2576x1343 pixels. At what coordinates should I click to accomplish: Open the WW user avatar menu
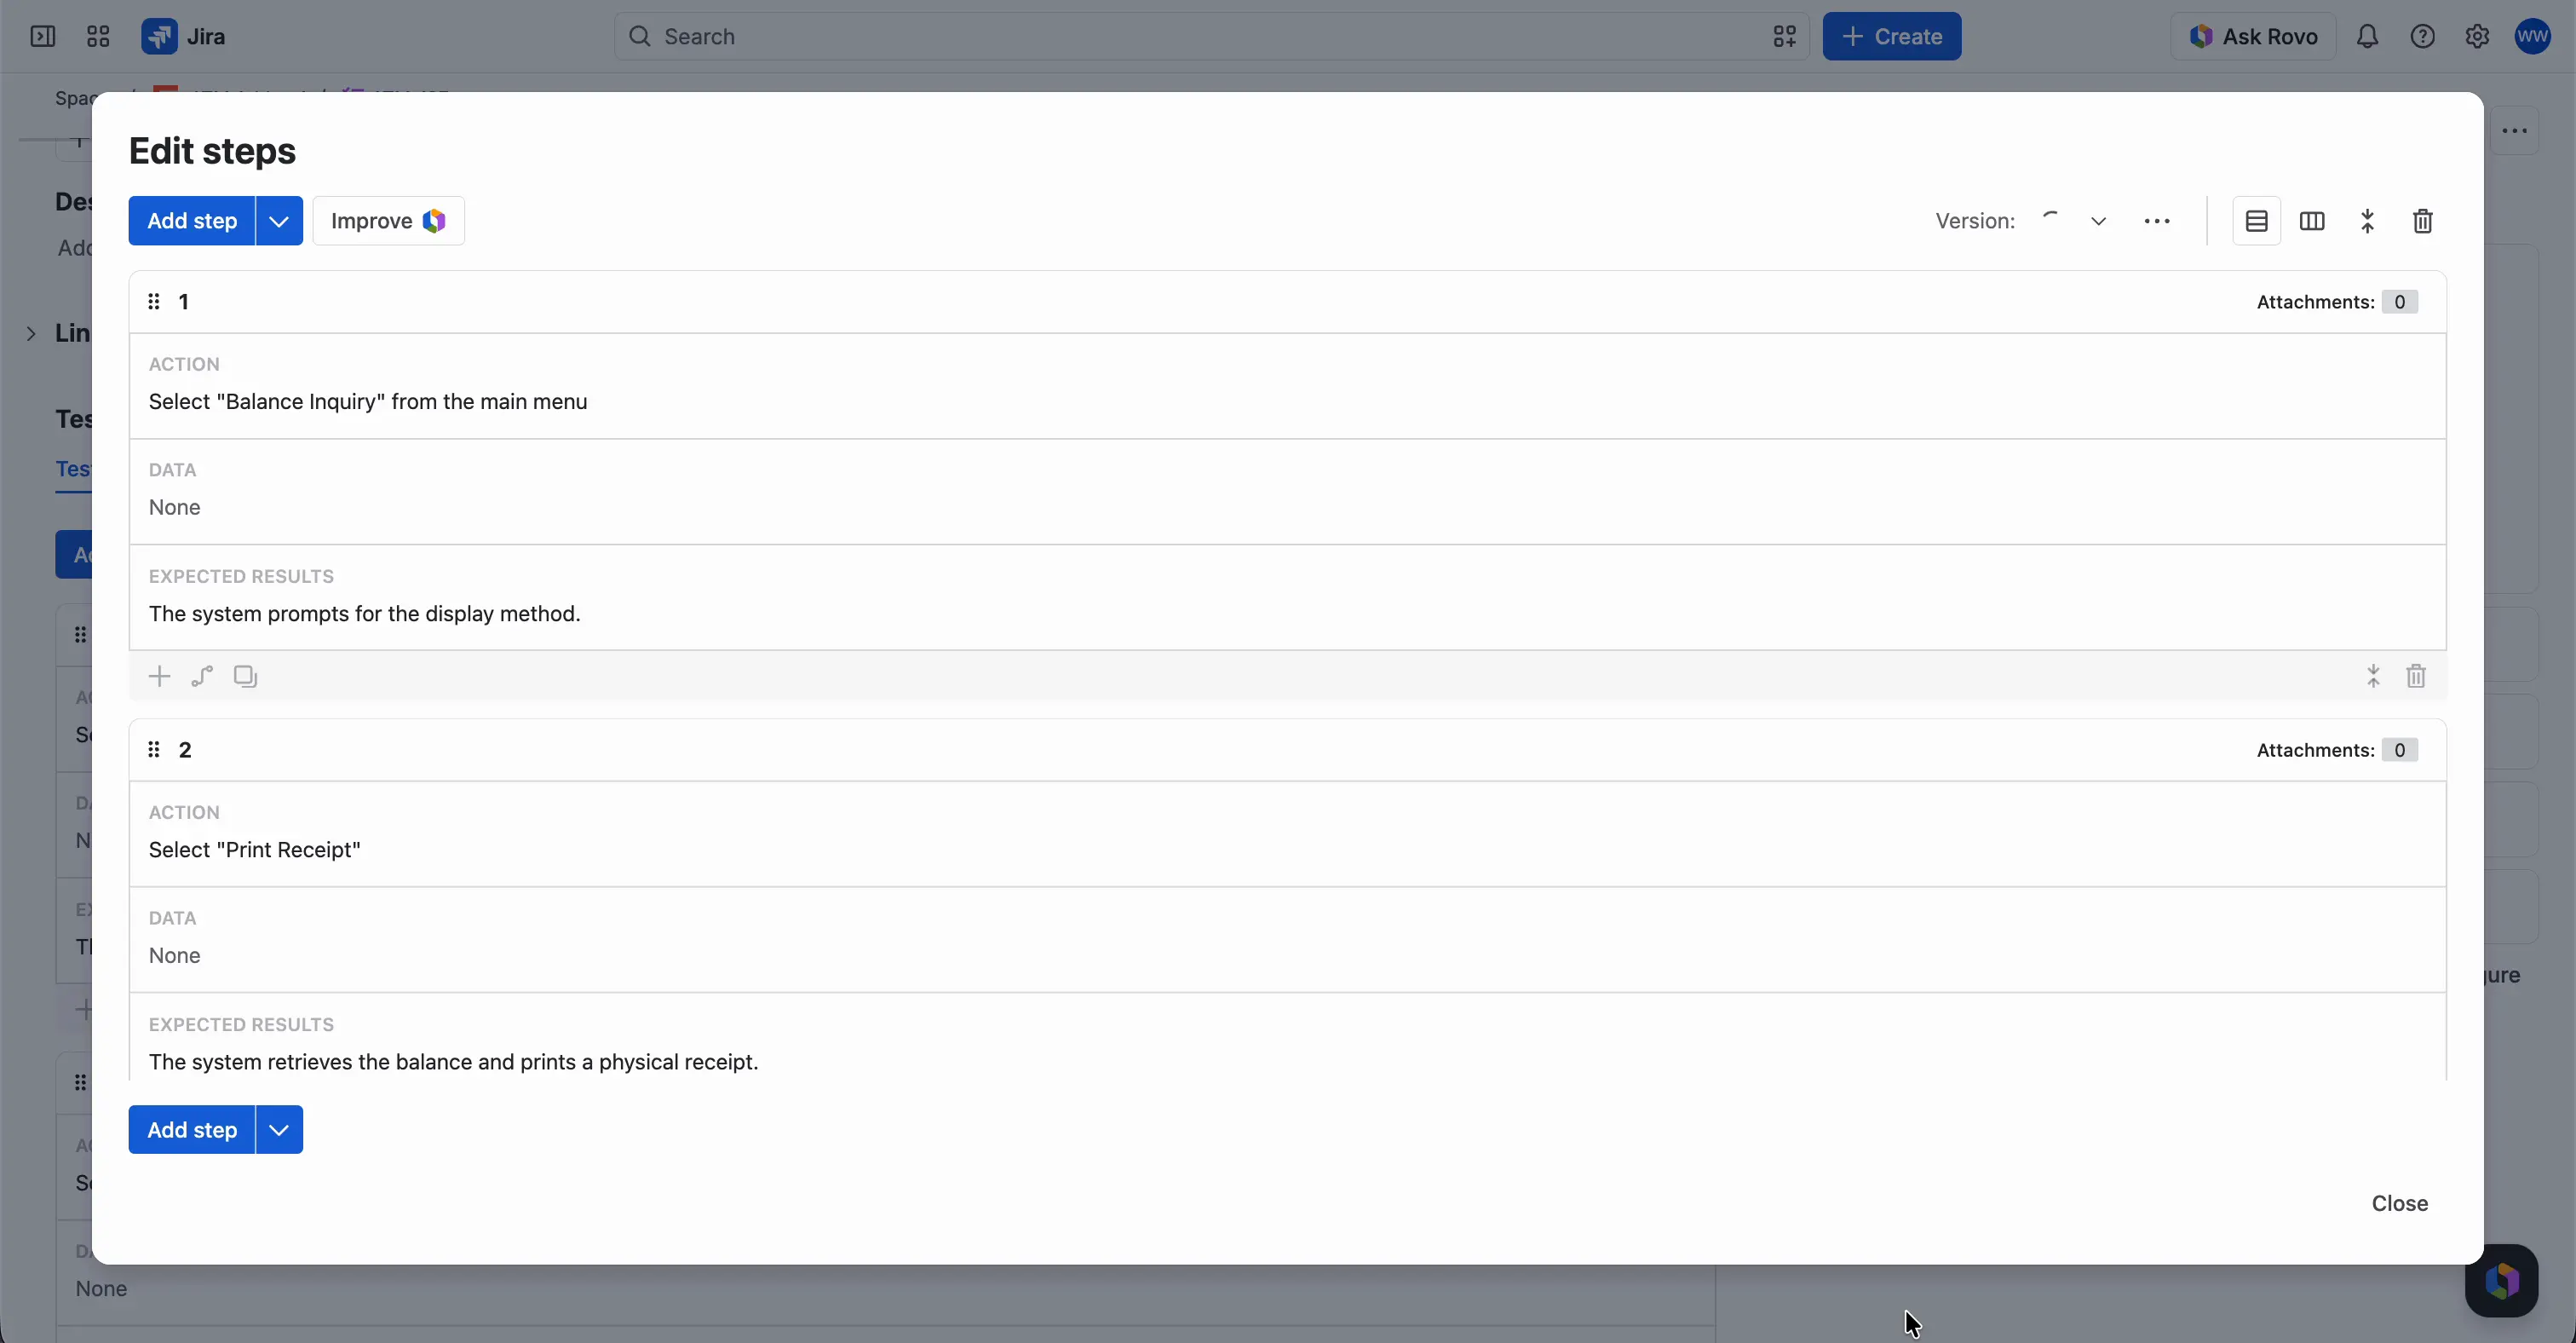tap(2533, 37)
